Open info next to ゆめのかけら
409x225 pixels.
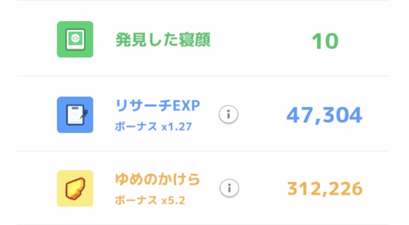(228, 188)
